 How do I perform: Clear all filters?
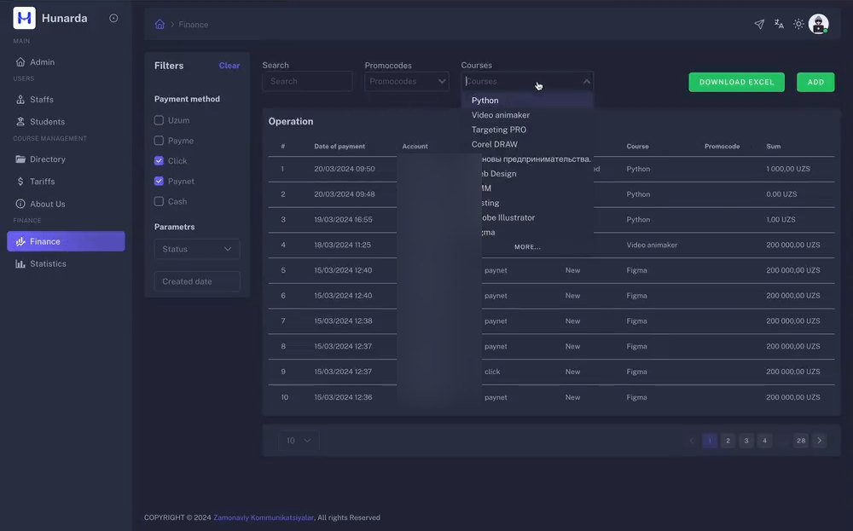(229, 66)
